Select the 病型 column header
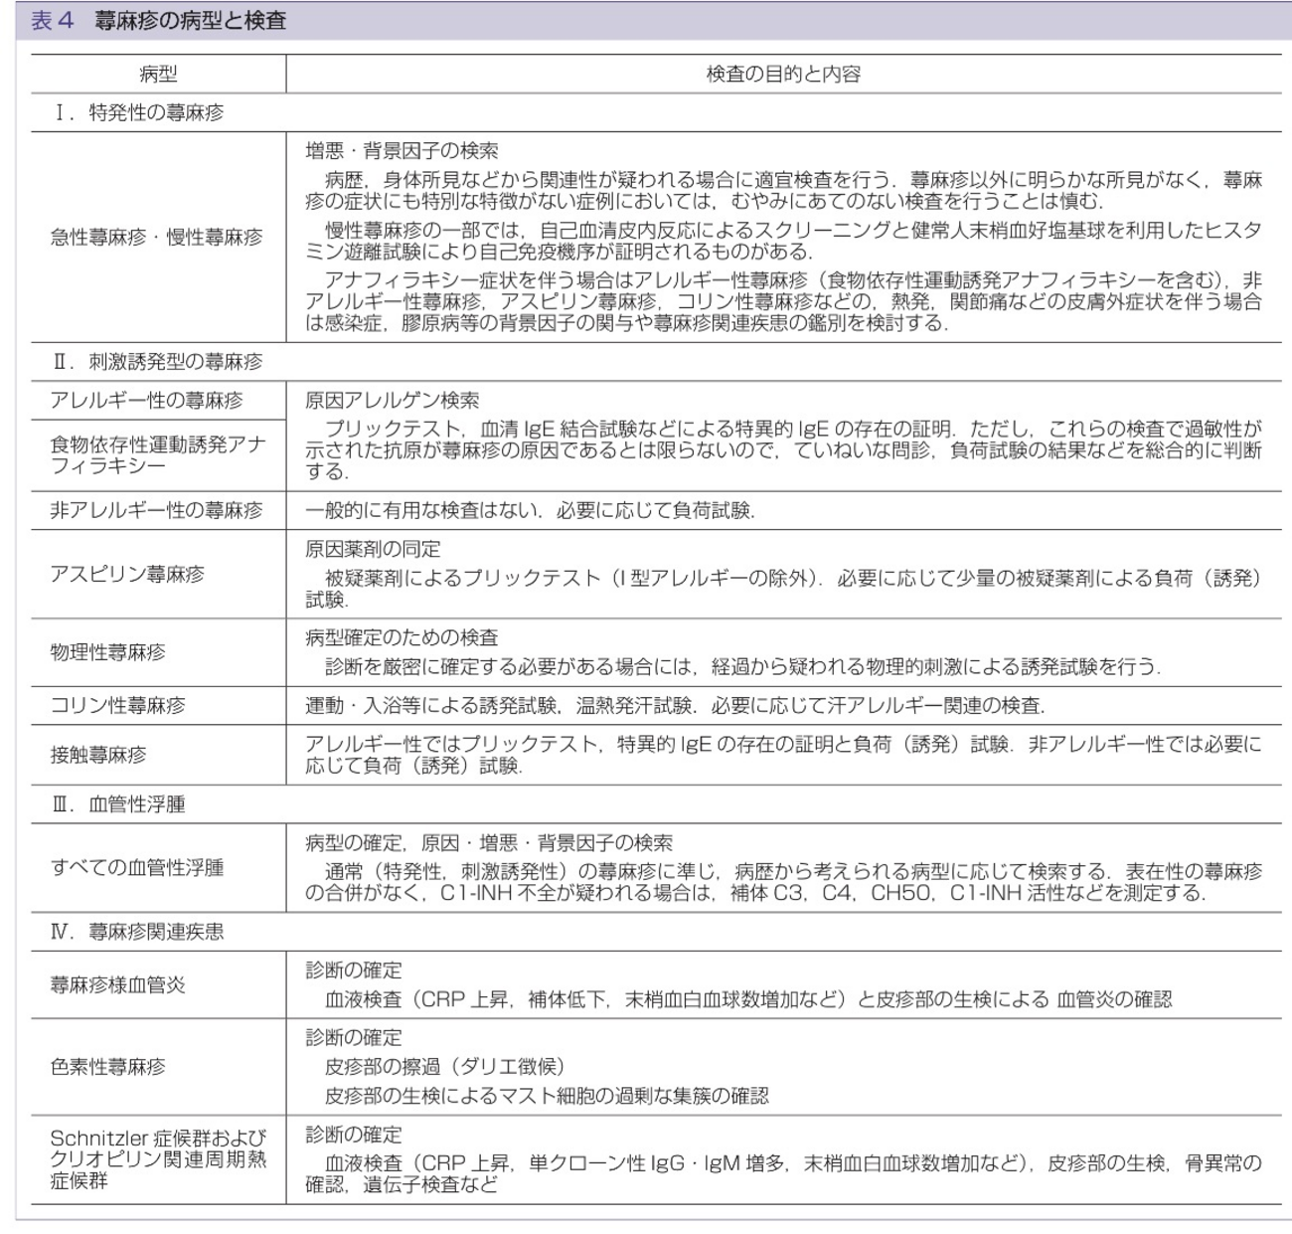The image size is (1292, 1234). point(157,74)
